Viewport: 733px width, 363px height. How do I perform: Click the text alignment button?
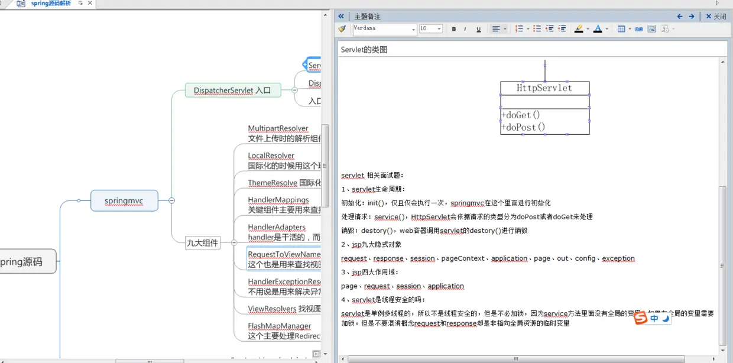[x=496, y=29]
